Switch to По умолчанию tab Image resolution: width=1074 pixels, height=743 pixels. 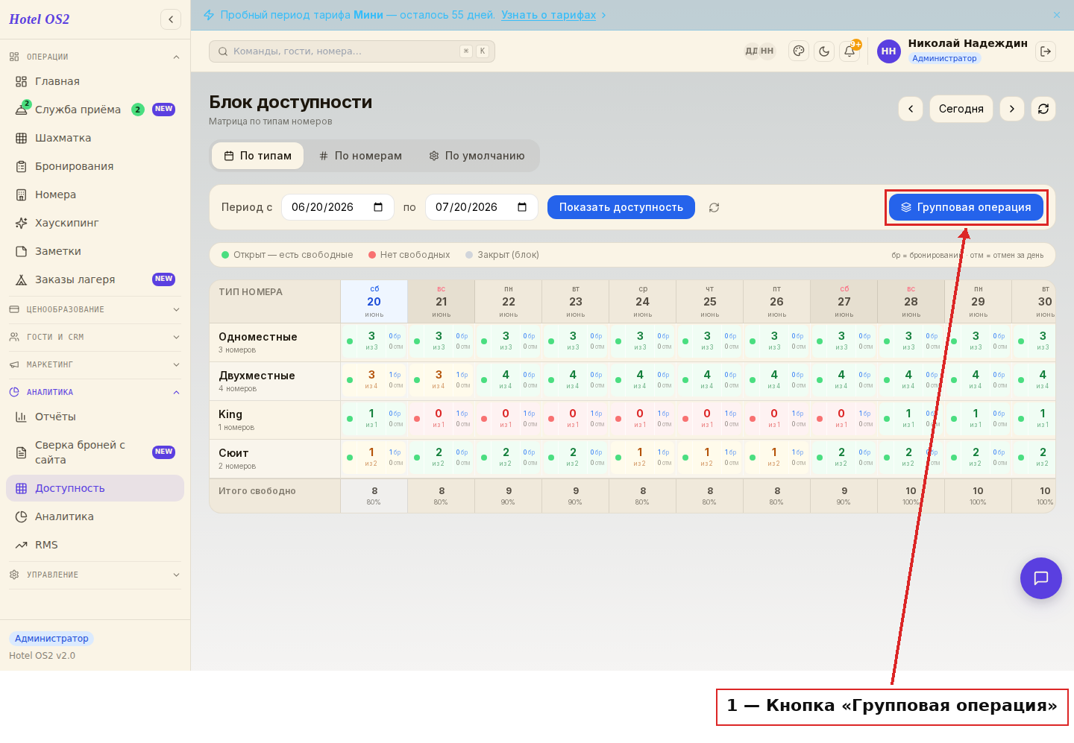[477, 156]
